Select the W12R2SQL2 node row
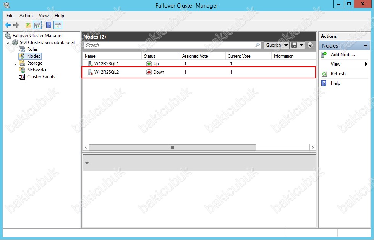The width and height of the screenshot is (374, 240). 199,72
